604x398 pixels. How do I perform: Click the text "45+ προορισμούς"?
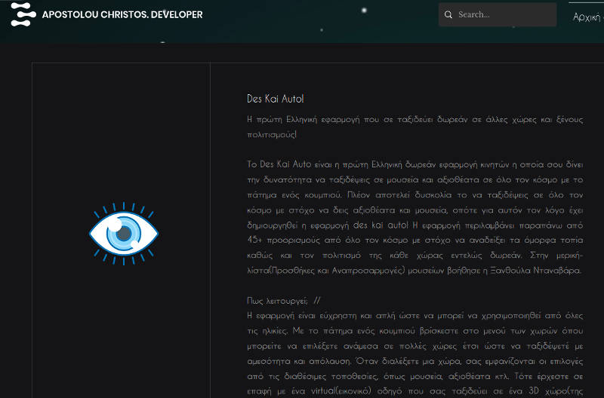point(284,240)
